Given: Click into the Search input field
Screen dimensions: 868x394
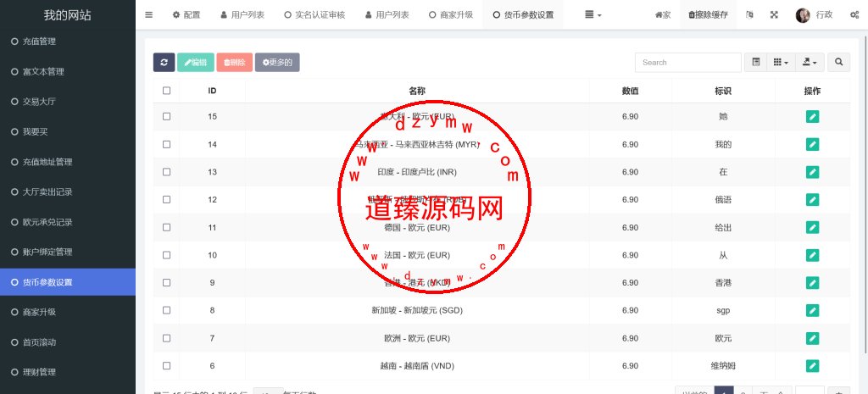Looking at the screenshot, I should (x=688, y=63).
